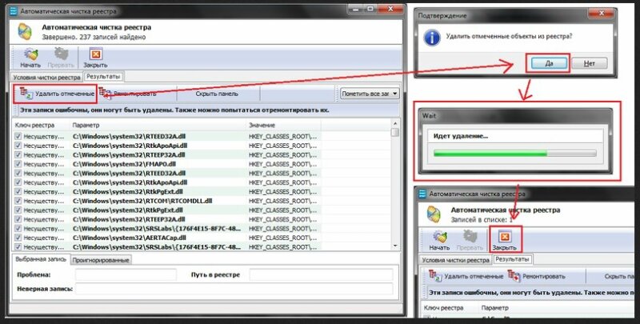Viewport: 640px width, 324px height.
Task: Sort by Параметр column in 237 записей window
Action: click(x=158, y=125)
